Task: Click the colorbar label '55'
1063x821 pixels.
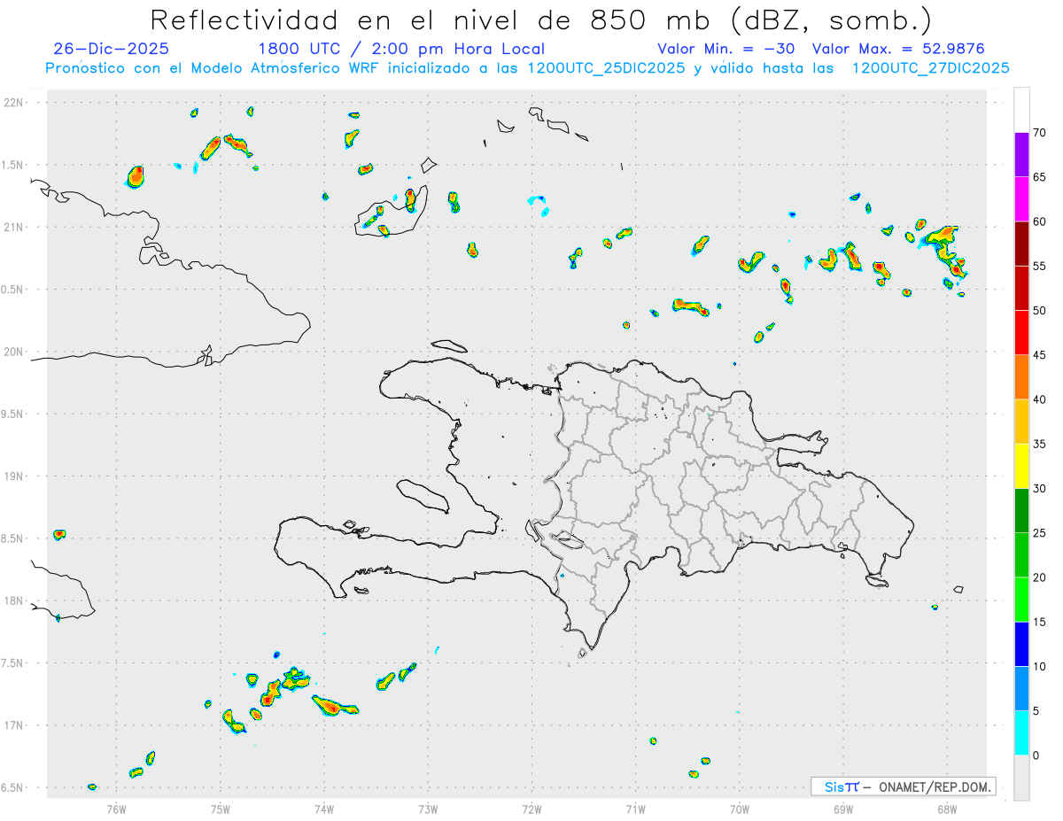Action: point(1040,266)
